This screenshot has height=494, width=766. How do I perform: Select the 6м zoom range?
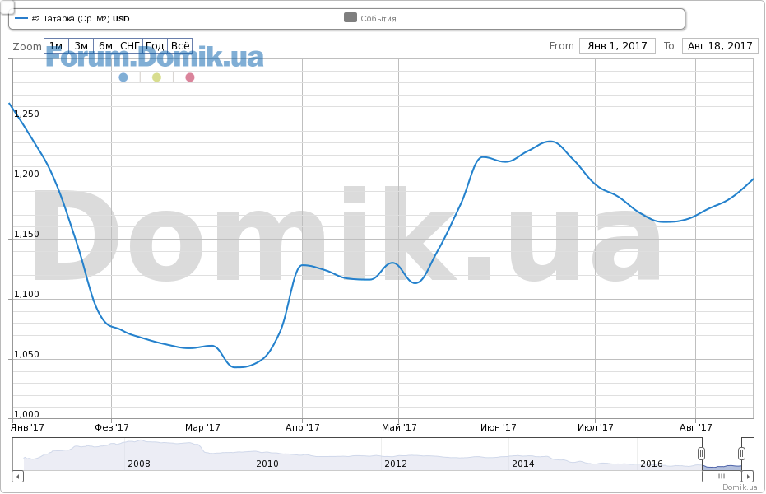point(105,46)
